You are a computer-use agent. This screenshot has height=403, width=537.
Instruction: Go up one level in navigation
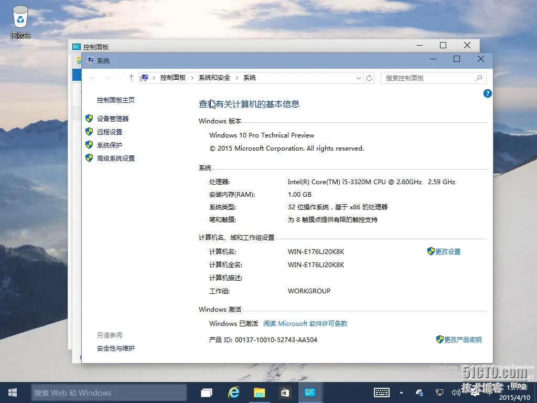[x=131, y=78]
